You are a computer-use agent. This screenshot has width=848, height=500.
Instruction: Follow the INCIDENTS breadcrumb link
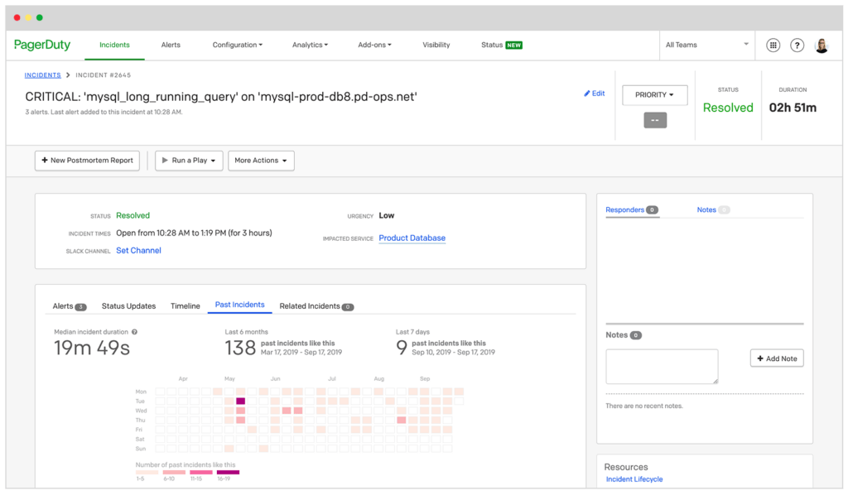42,75
